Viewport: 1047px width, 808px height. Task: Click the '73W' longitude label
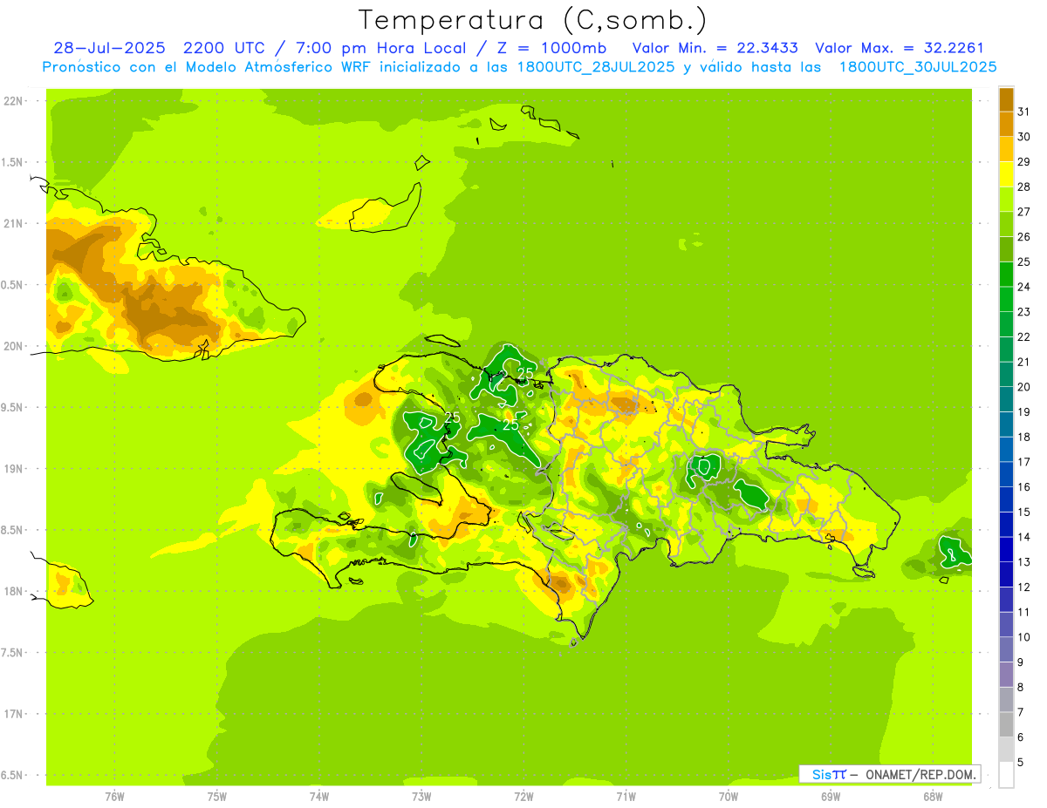click(421, 796)
